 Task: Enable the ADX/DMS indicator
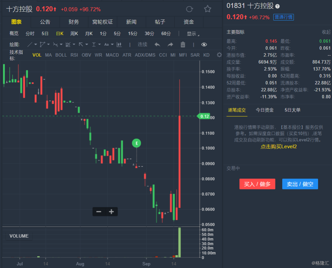(x=145, y=55)
